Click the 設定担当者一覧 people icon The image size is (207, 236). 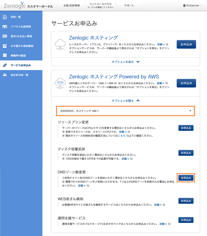click(x=5, y=75)
